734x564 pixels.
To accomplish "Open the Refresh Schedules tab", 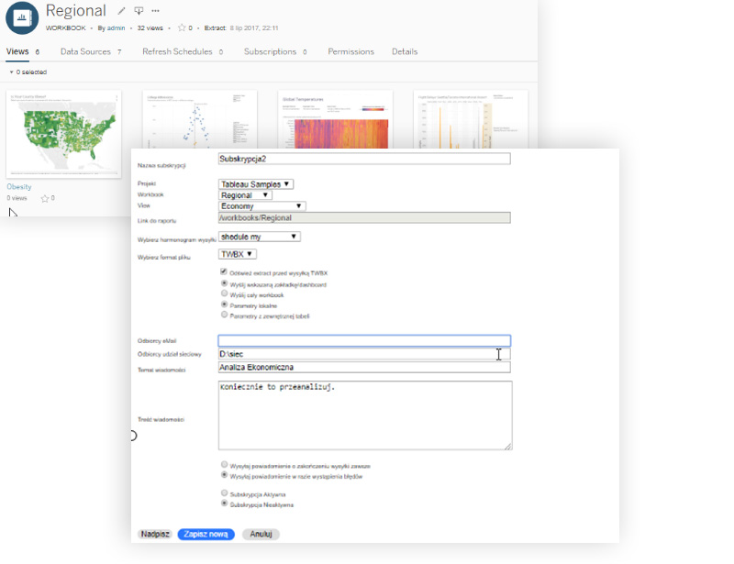I will [183, 51].
